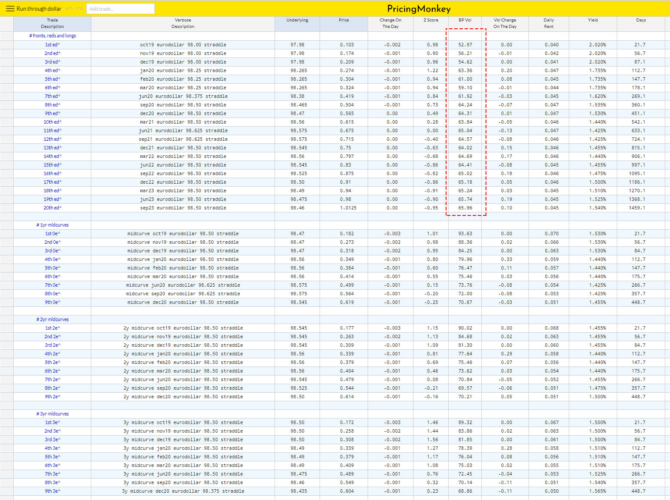Image resolution: width=670 pixels, height=500 pixels.
Task: Click the redo arrow icon
Action: pyautogui.click(x=79, y=9)
